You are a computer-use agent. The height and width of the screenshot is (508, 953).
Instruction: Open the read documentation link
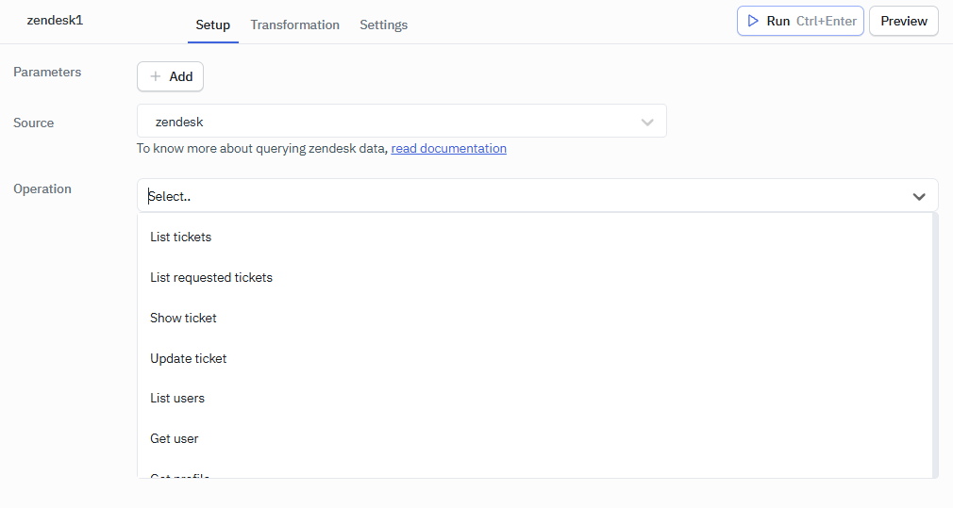(448, 148)
